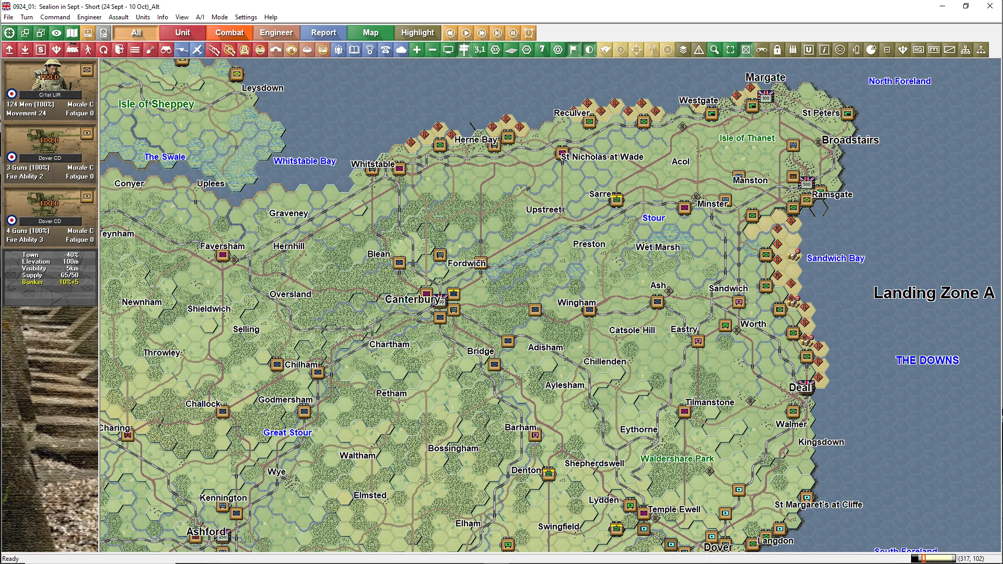The height and width of the screenshot is (564, 1003).
Task: Switch to the Engineer toolbar tab
Action: pyautogui.click(x=276, y=33)
